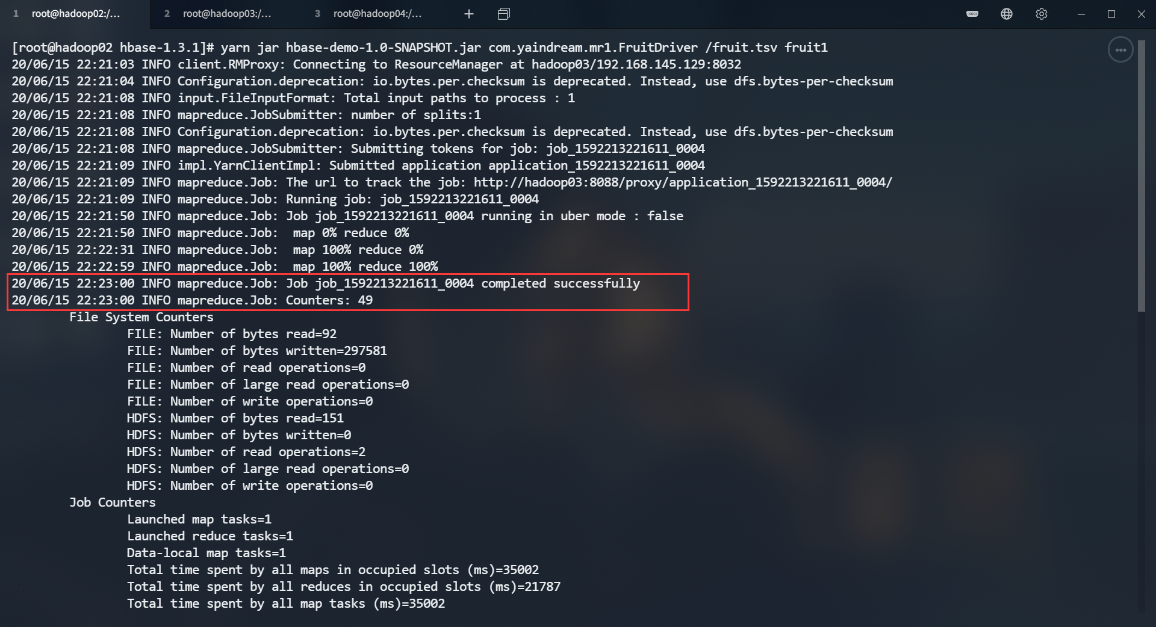Click the 'Job Counters' heading

click(112, 502)
